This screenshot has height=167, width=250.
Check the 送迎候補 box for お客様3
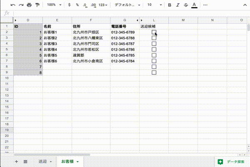[154, 43]
